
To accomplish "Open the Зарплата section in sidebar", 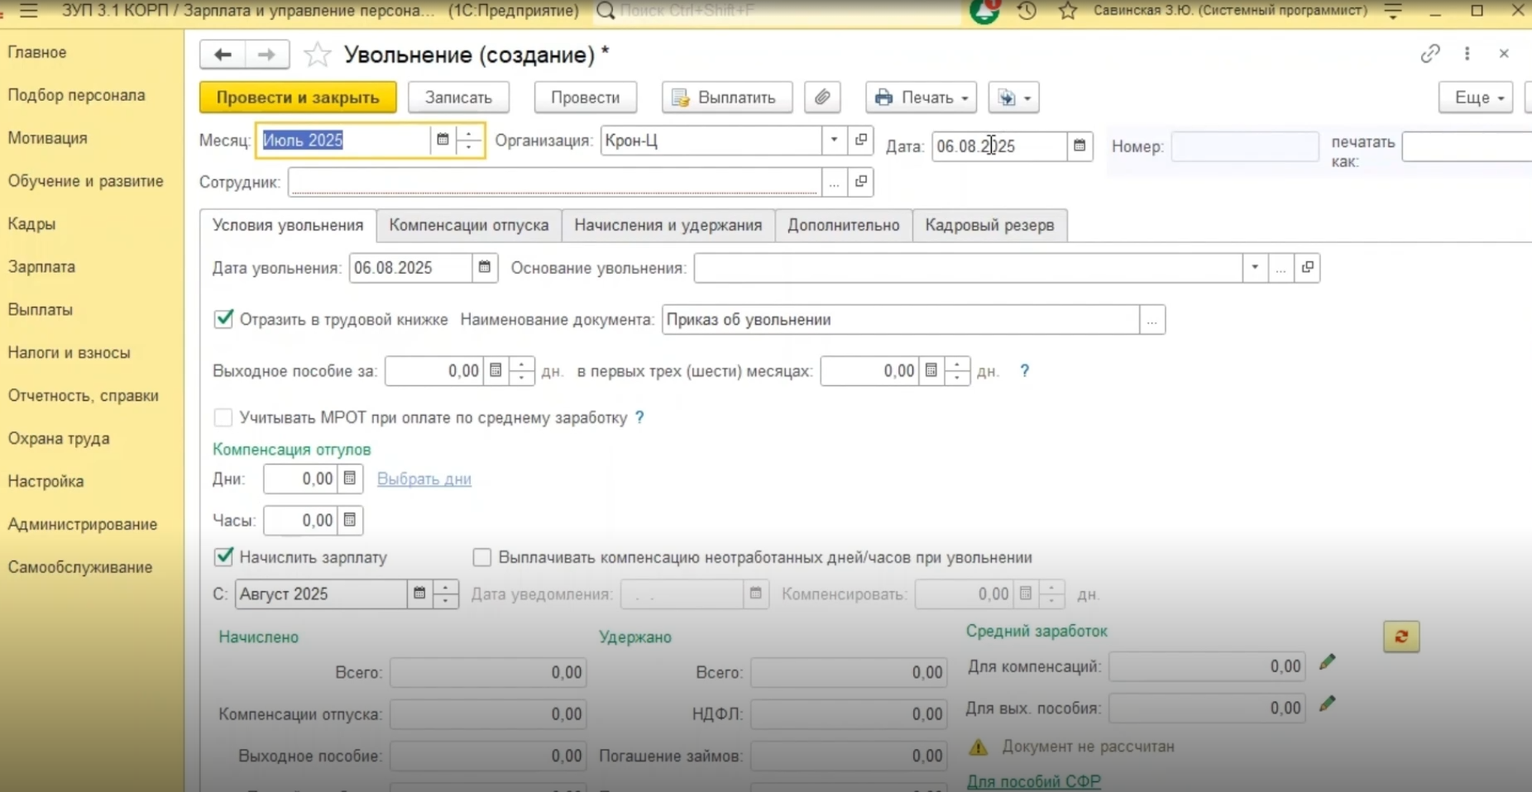I will pyautogui.click(x=41, y=267).
